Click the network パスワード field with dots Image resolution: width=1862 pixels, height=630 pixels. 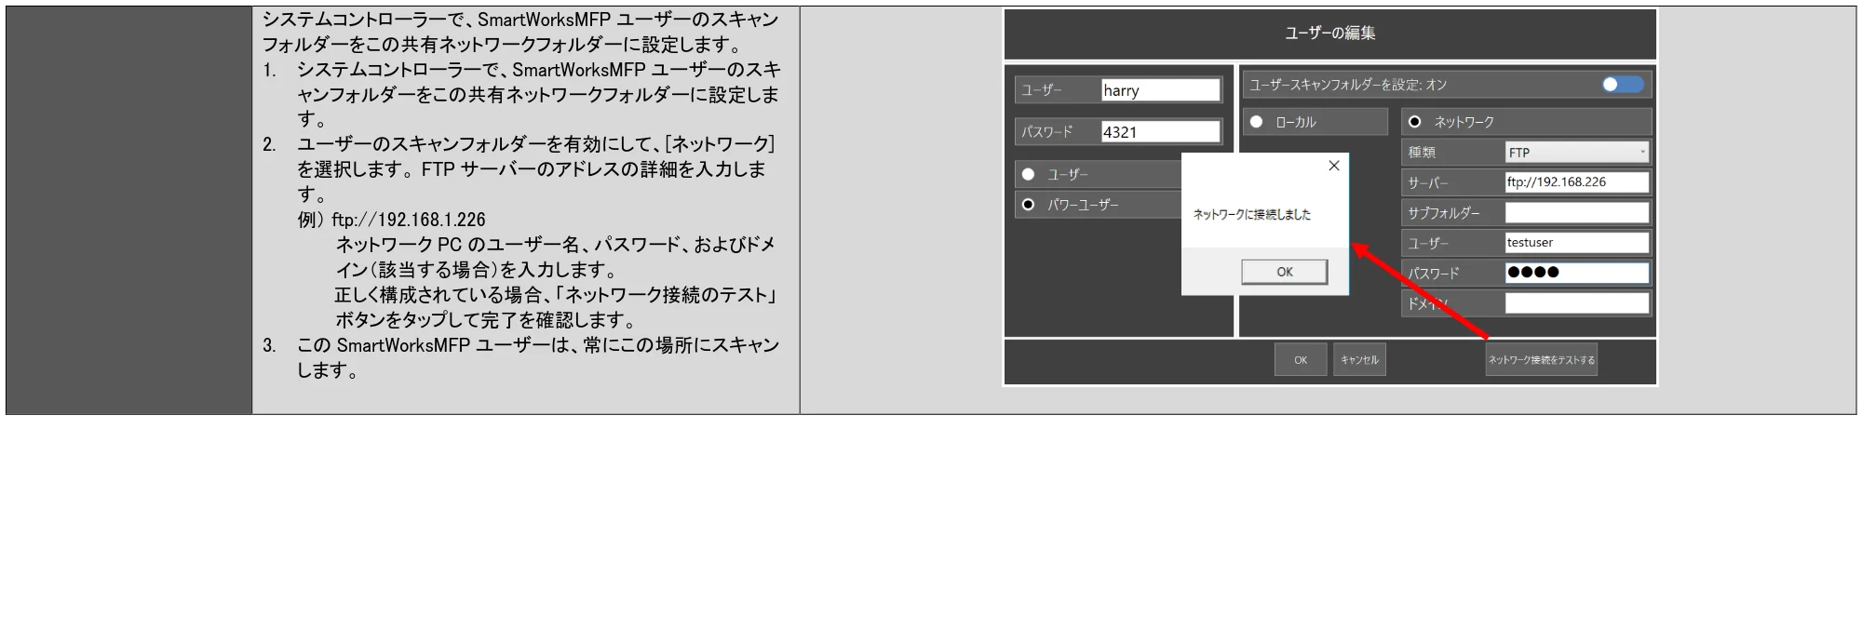click(1576, 273)
